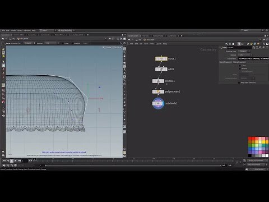Open network editor Layout menu

pyautogui.click(x=159, y=44)
